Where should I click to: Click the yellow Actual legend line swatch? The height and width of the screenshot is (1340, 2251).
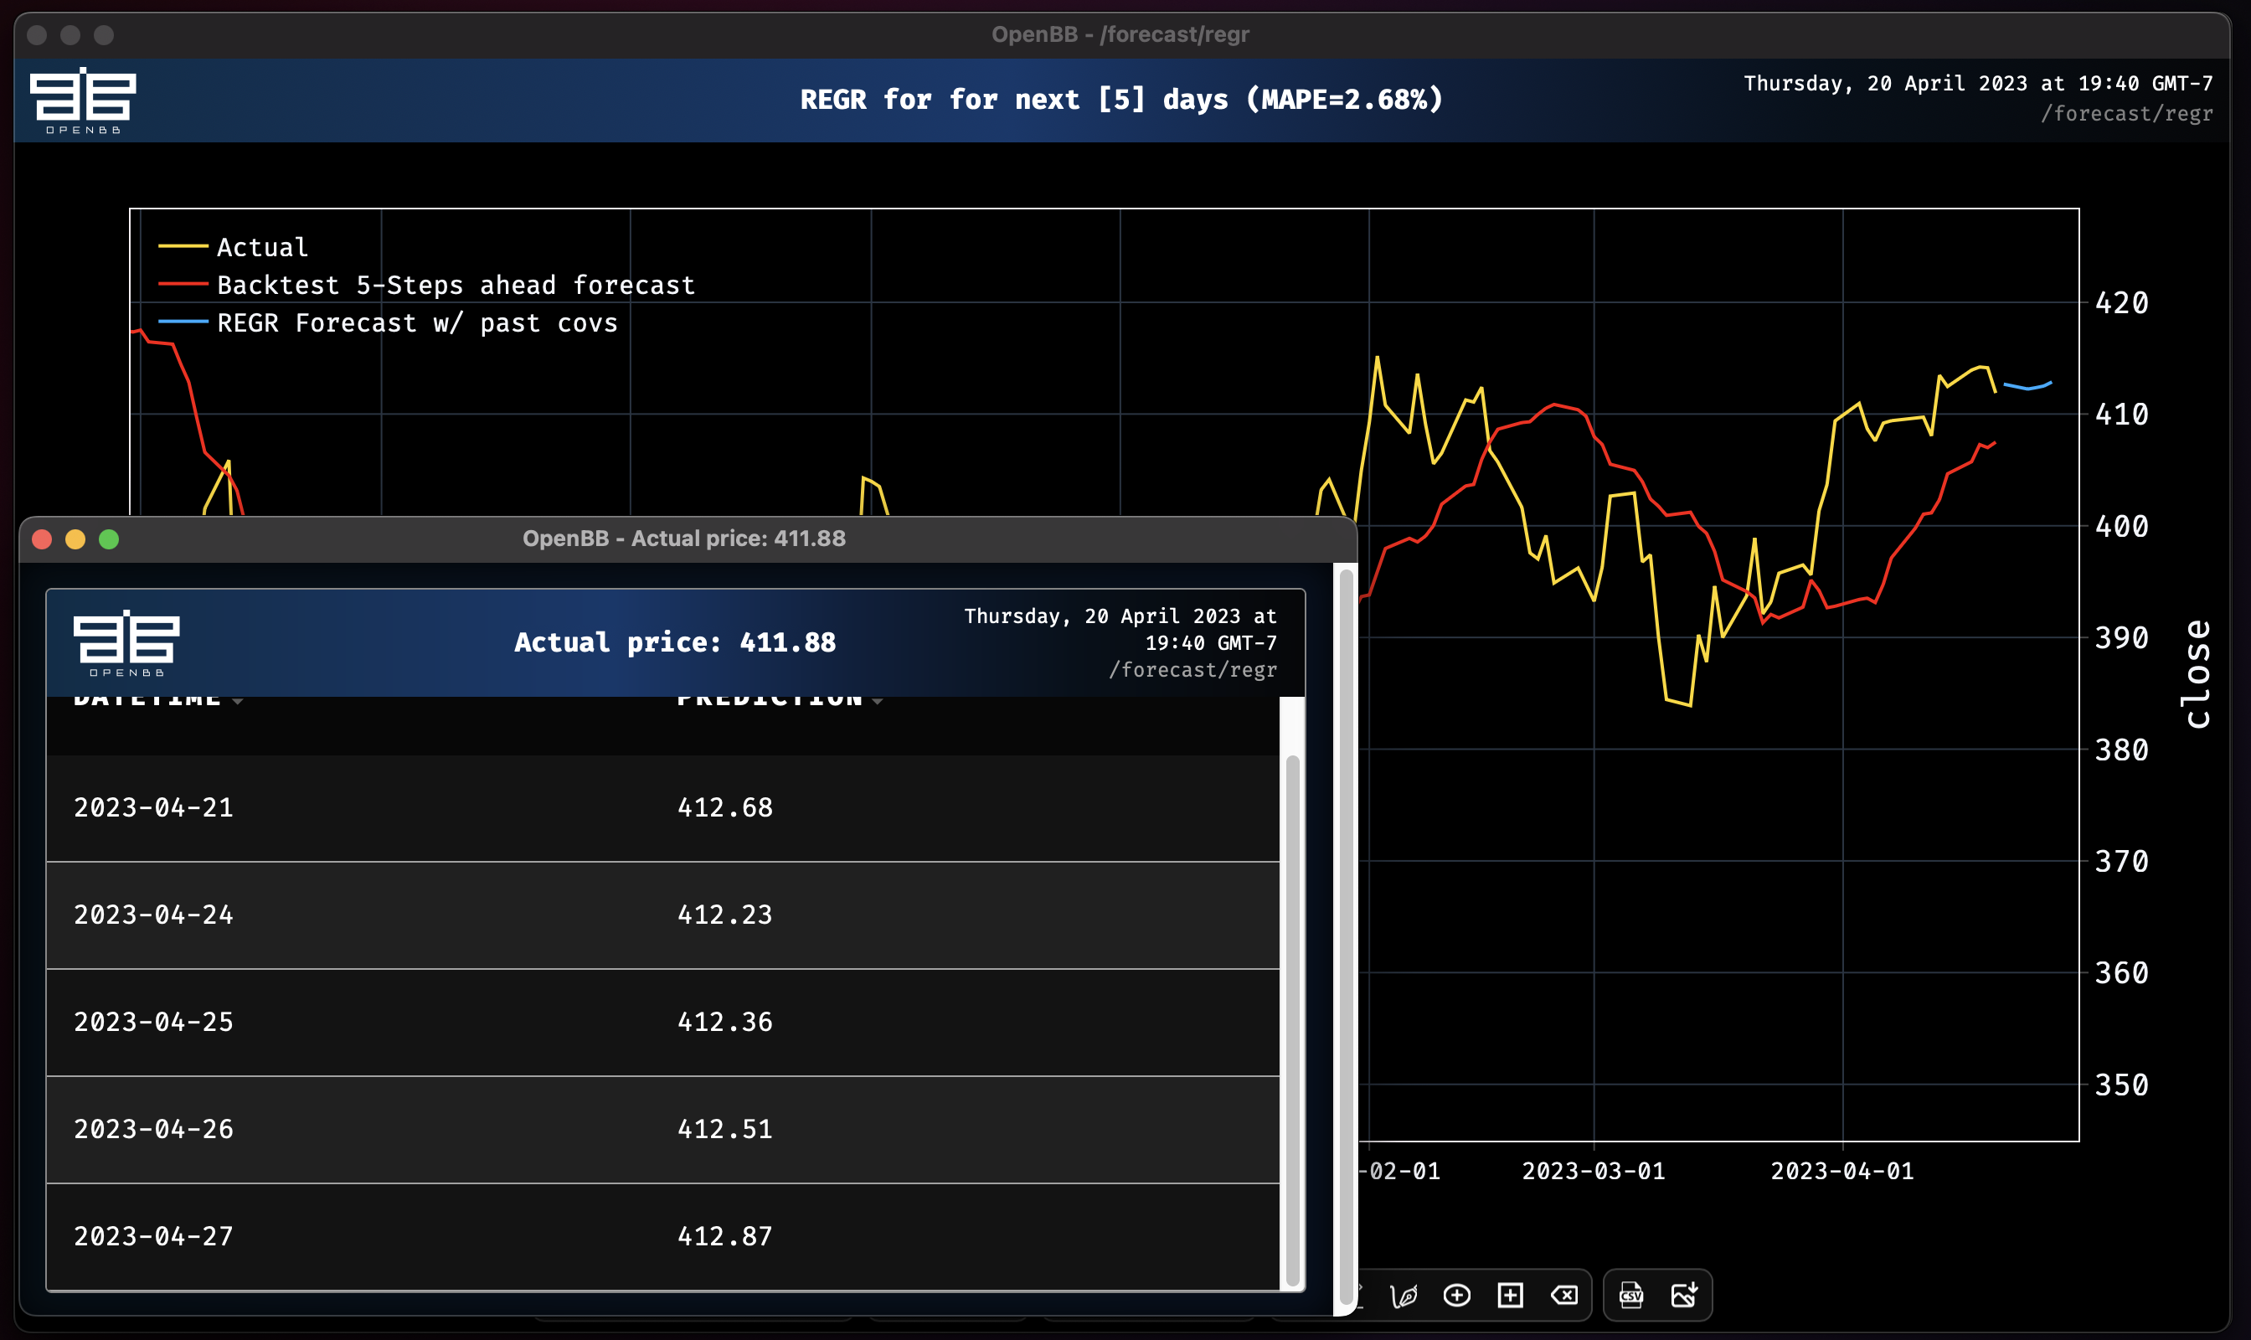(183, 245)
